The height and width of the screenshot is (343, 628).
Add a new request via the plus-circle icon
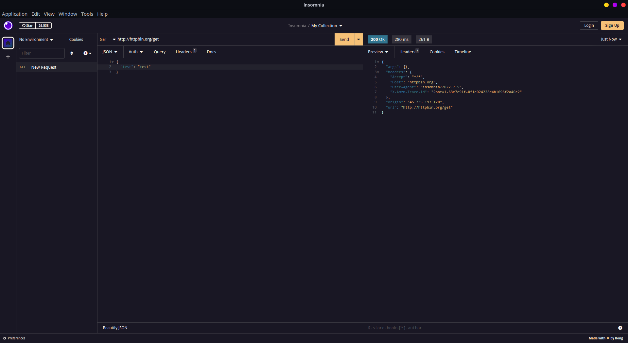[86, 53]
